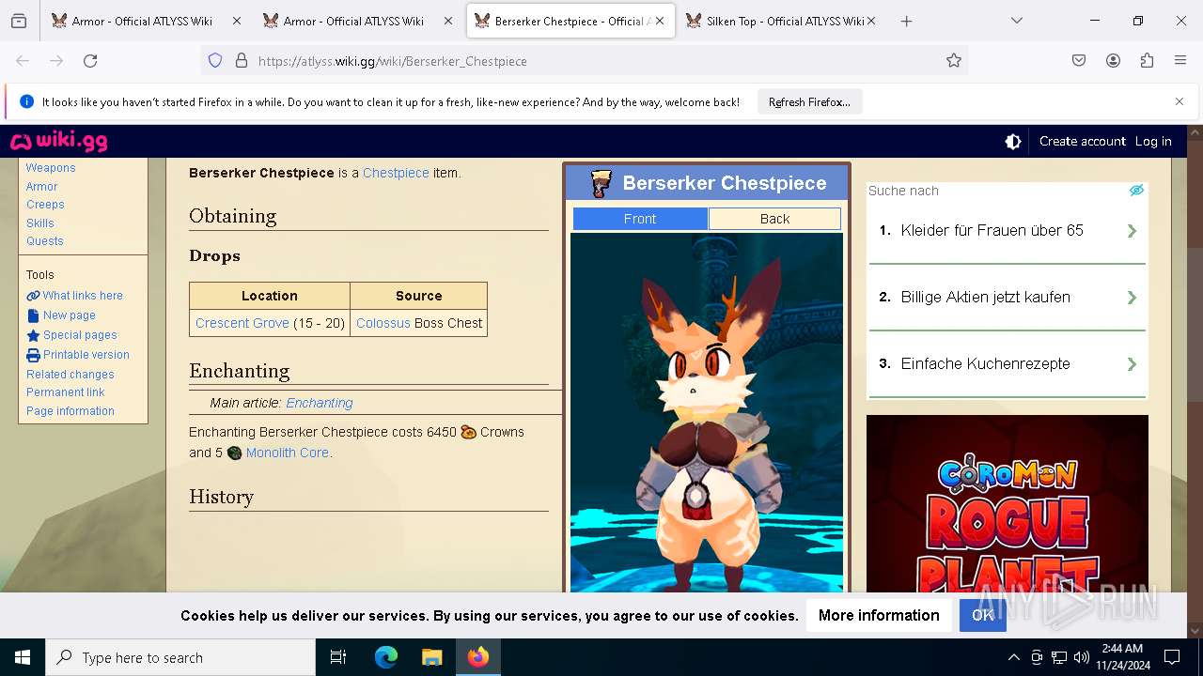Click the character preview image
This screenshot has width=1203, height=676.
click(707, 413)
